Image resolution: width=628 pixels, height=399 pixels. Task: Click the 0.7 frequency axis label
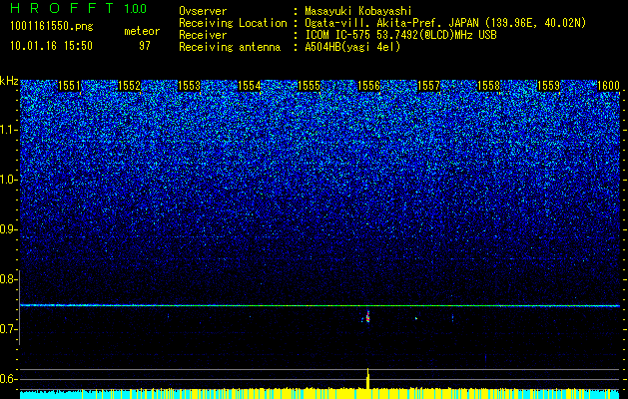pos(8,329)
